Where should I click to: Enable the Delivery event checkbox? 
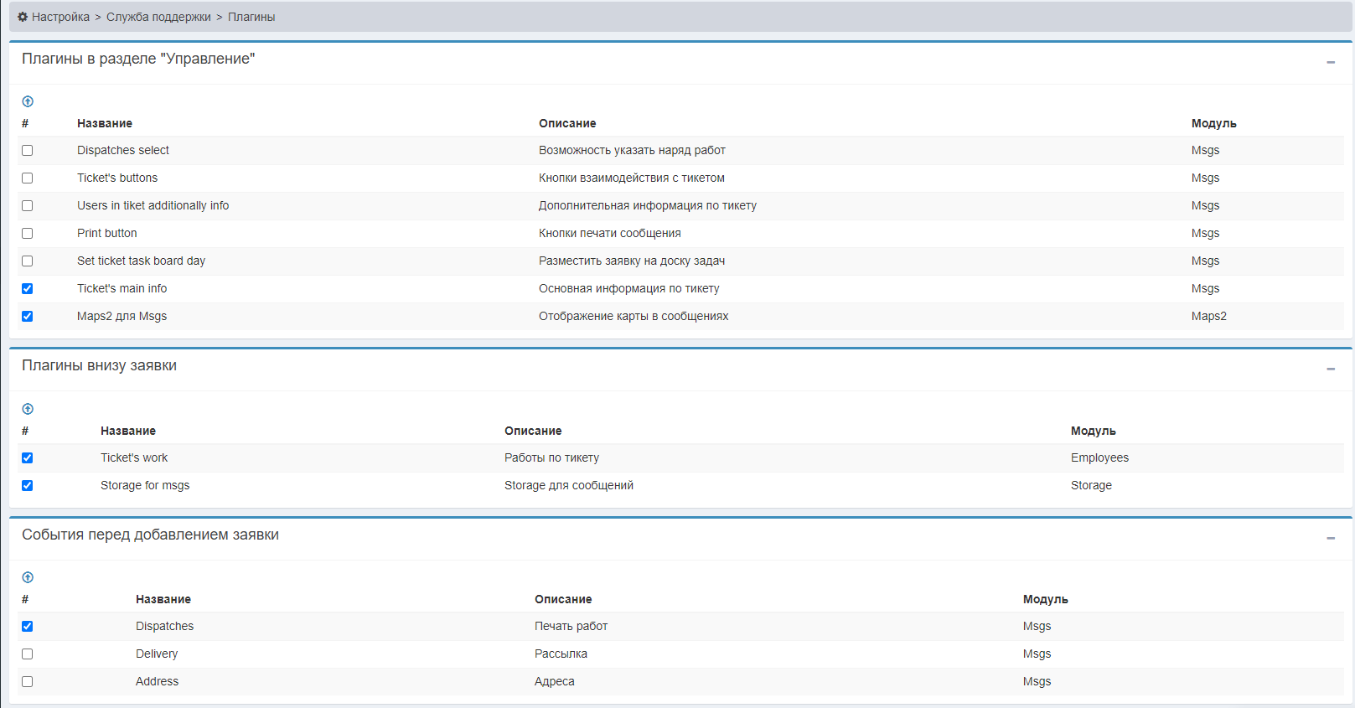(28, 654)
